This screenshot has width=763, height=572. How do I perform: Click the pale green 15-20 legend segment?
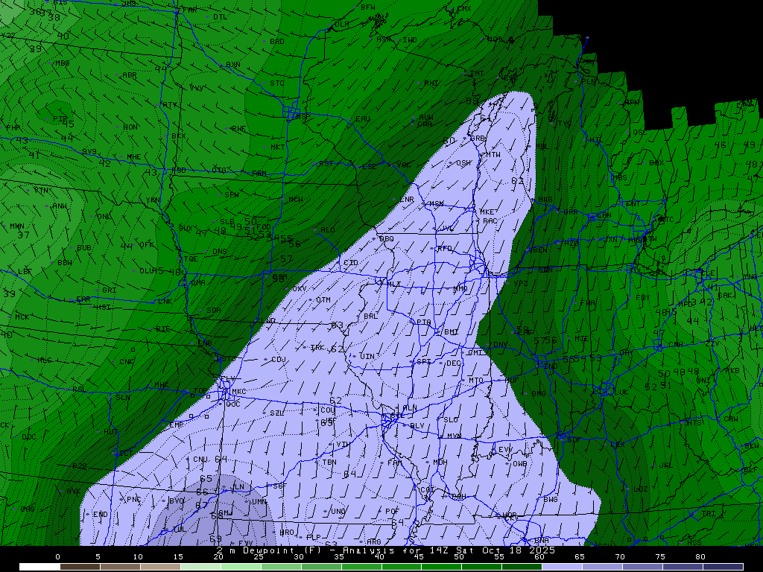(200, 567)
